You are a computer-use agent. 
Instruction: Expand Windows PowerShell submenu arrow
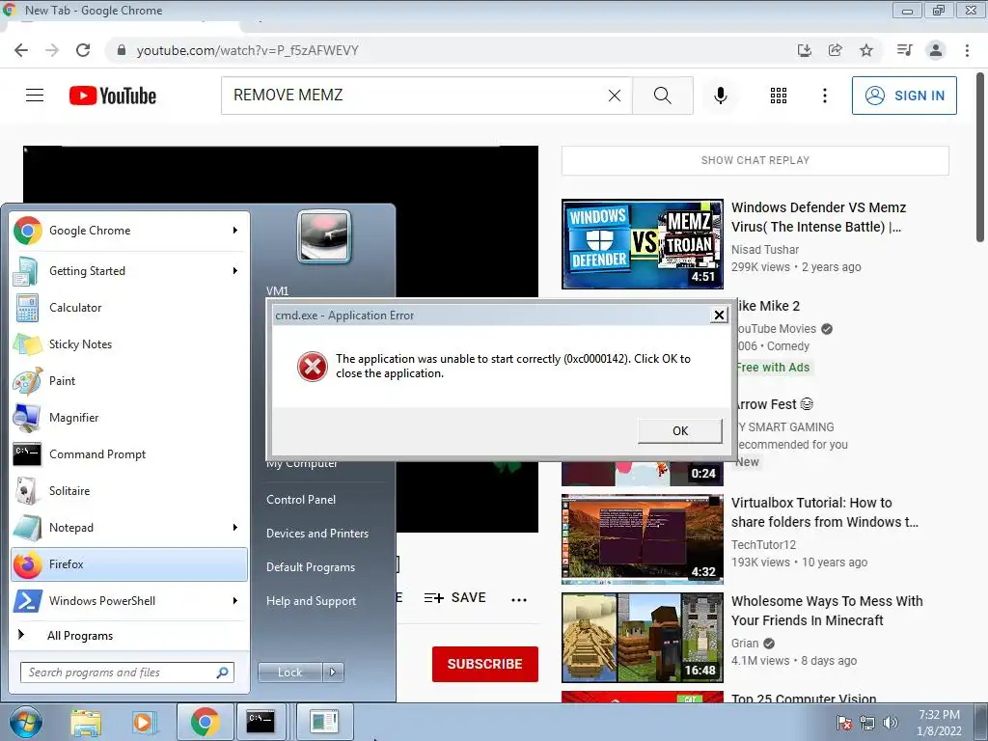click(x=235, y=600)
